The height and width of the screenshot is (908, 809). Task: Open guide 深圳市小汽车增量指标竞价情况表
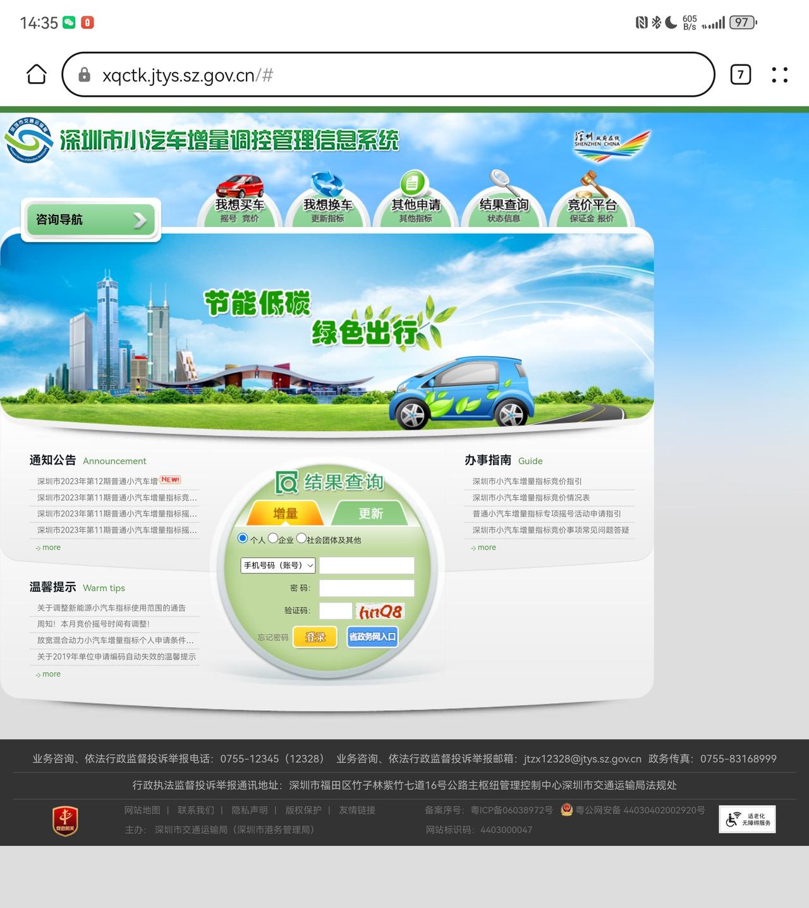pyautogui.click(x=531, y=498)
